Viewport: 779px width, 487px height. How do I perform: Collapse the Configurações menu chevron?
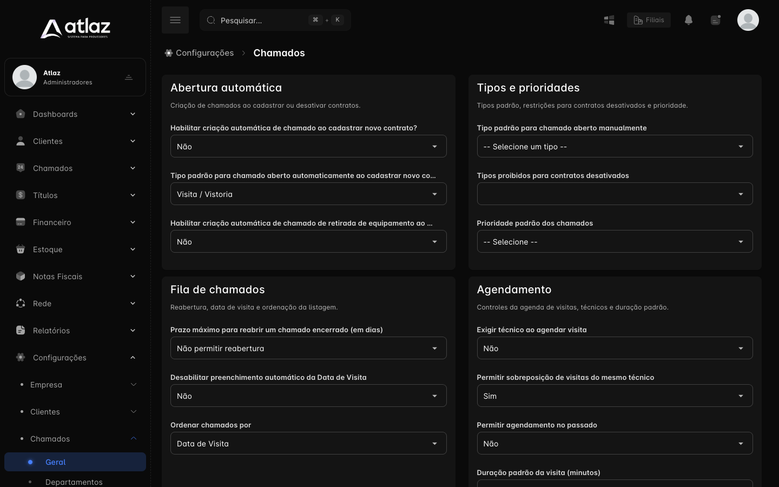tap(133, 357)
